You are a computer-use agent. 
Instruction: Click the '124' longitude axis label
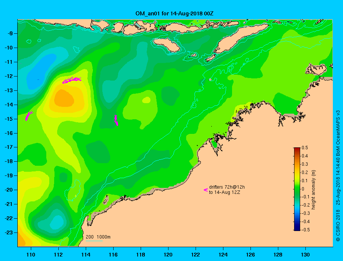223,255
